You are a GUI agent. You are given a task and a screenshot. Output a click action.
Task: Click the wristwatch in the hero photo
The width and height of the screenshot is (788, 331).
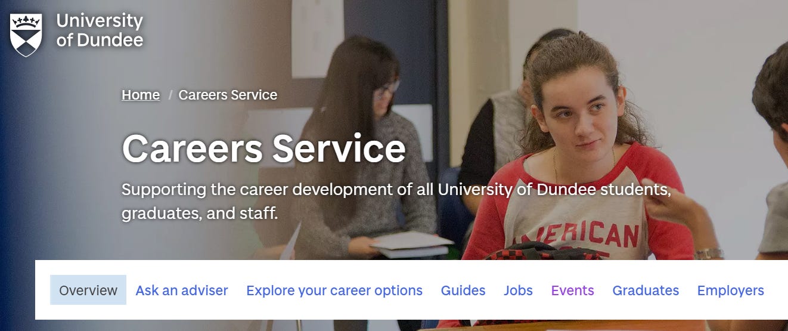pos(709,254)
